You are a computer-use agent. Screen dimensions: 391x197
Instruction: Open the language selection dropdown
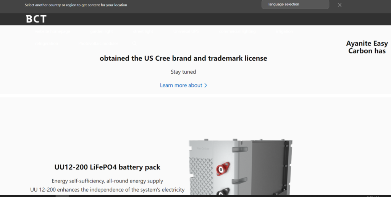(x=295, y=4)
